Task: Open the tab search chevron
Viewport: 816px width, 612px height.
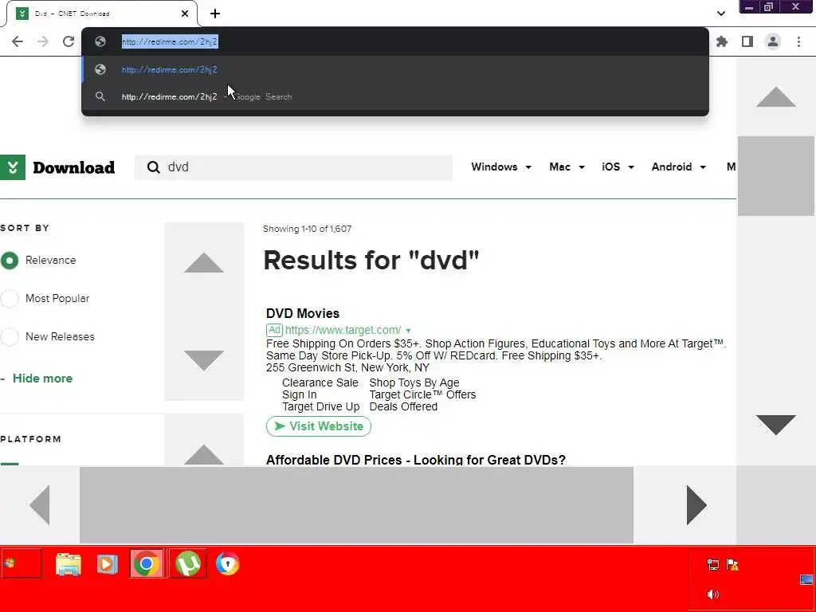Action: 720,14
